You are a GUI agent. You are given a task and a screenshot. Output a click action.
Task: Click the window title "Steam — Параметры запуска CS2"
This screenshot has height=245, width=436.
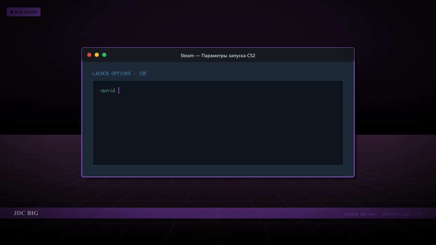point(218,55)
